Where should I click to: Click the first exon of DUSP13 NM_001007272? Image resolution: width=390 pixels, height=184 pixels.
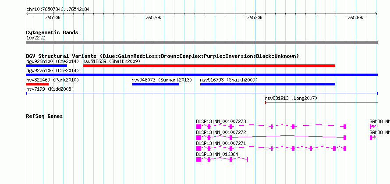199,138
